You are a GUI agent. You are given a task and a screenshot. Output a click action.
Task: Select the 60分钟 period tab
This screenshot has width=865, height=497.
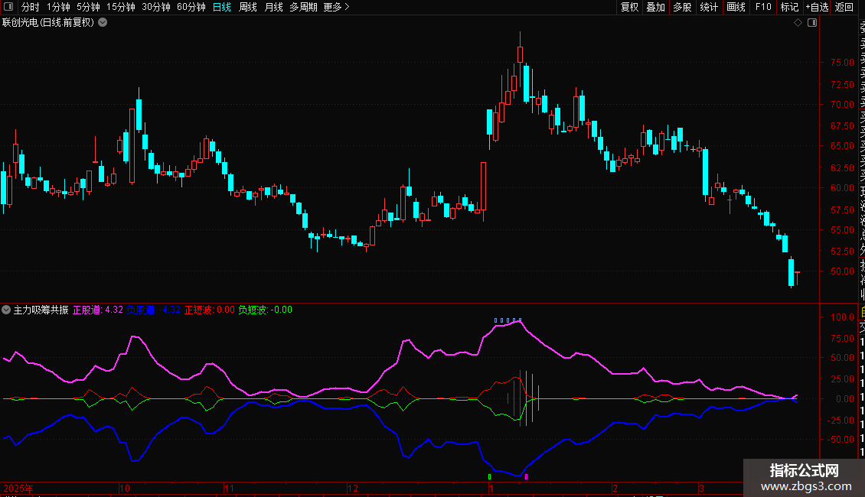tap(191, 7)
